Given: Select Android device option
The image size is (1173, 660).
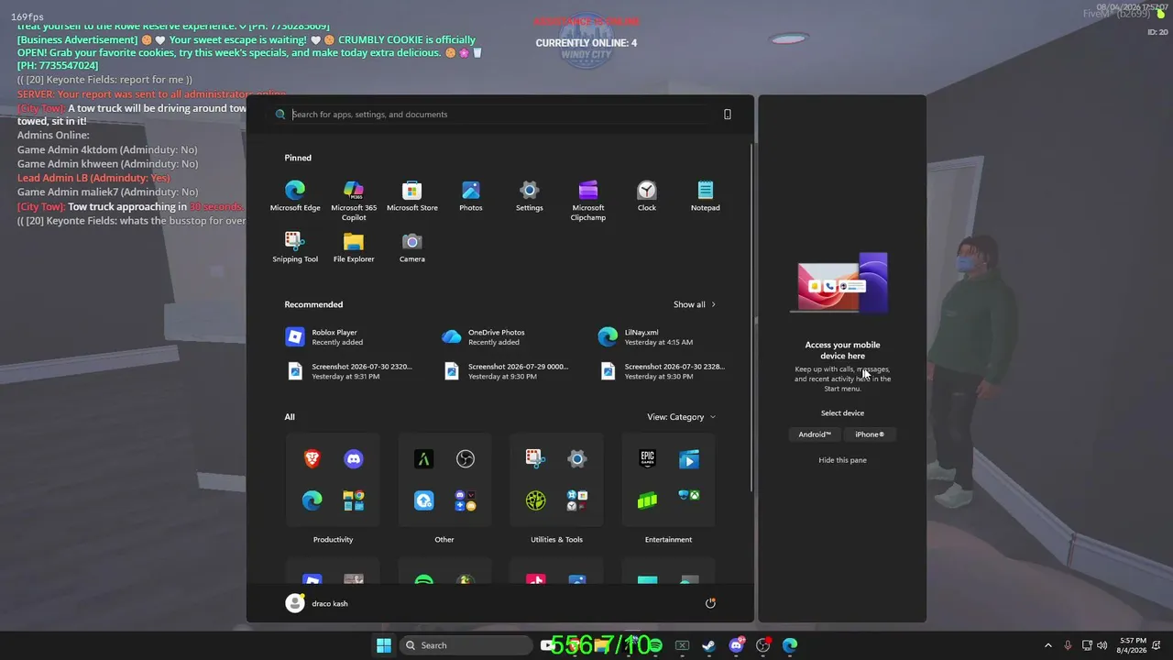Looking at the screenshot, I should click(815, 434).
